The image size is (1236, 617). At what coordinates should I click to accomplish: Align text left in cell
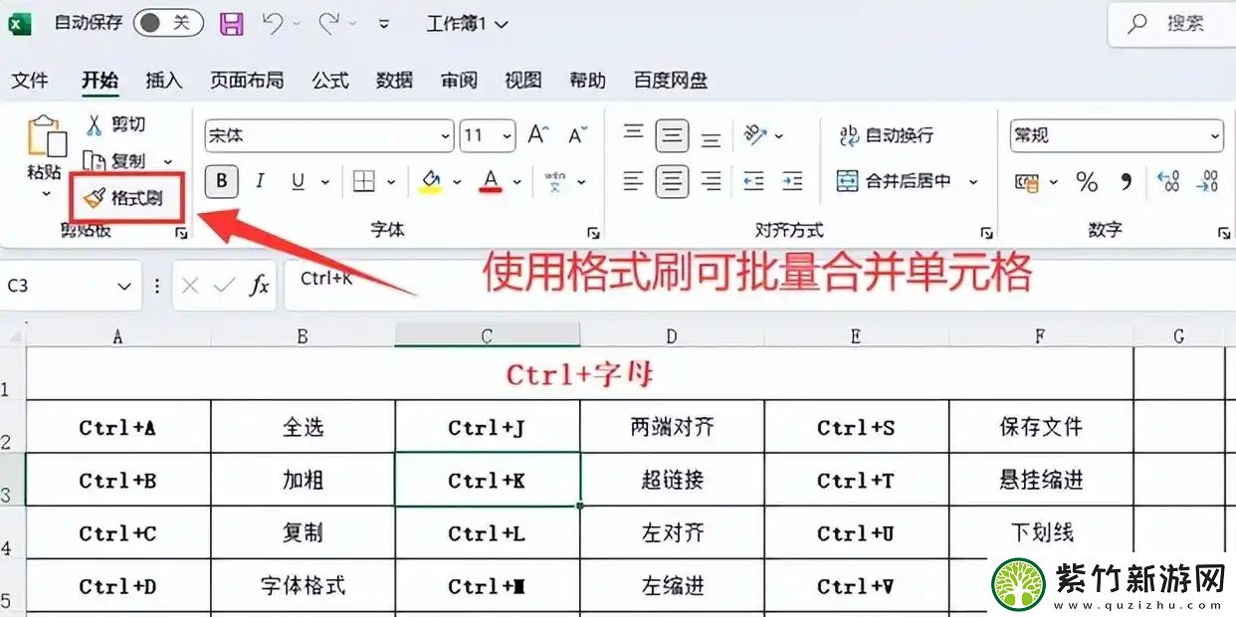point(634,181)
